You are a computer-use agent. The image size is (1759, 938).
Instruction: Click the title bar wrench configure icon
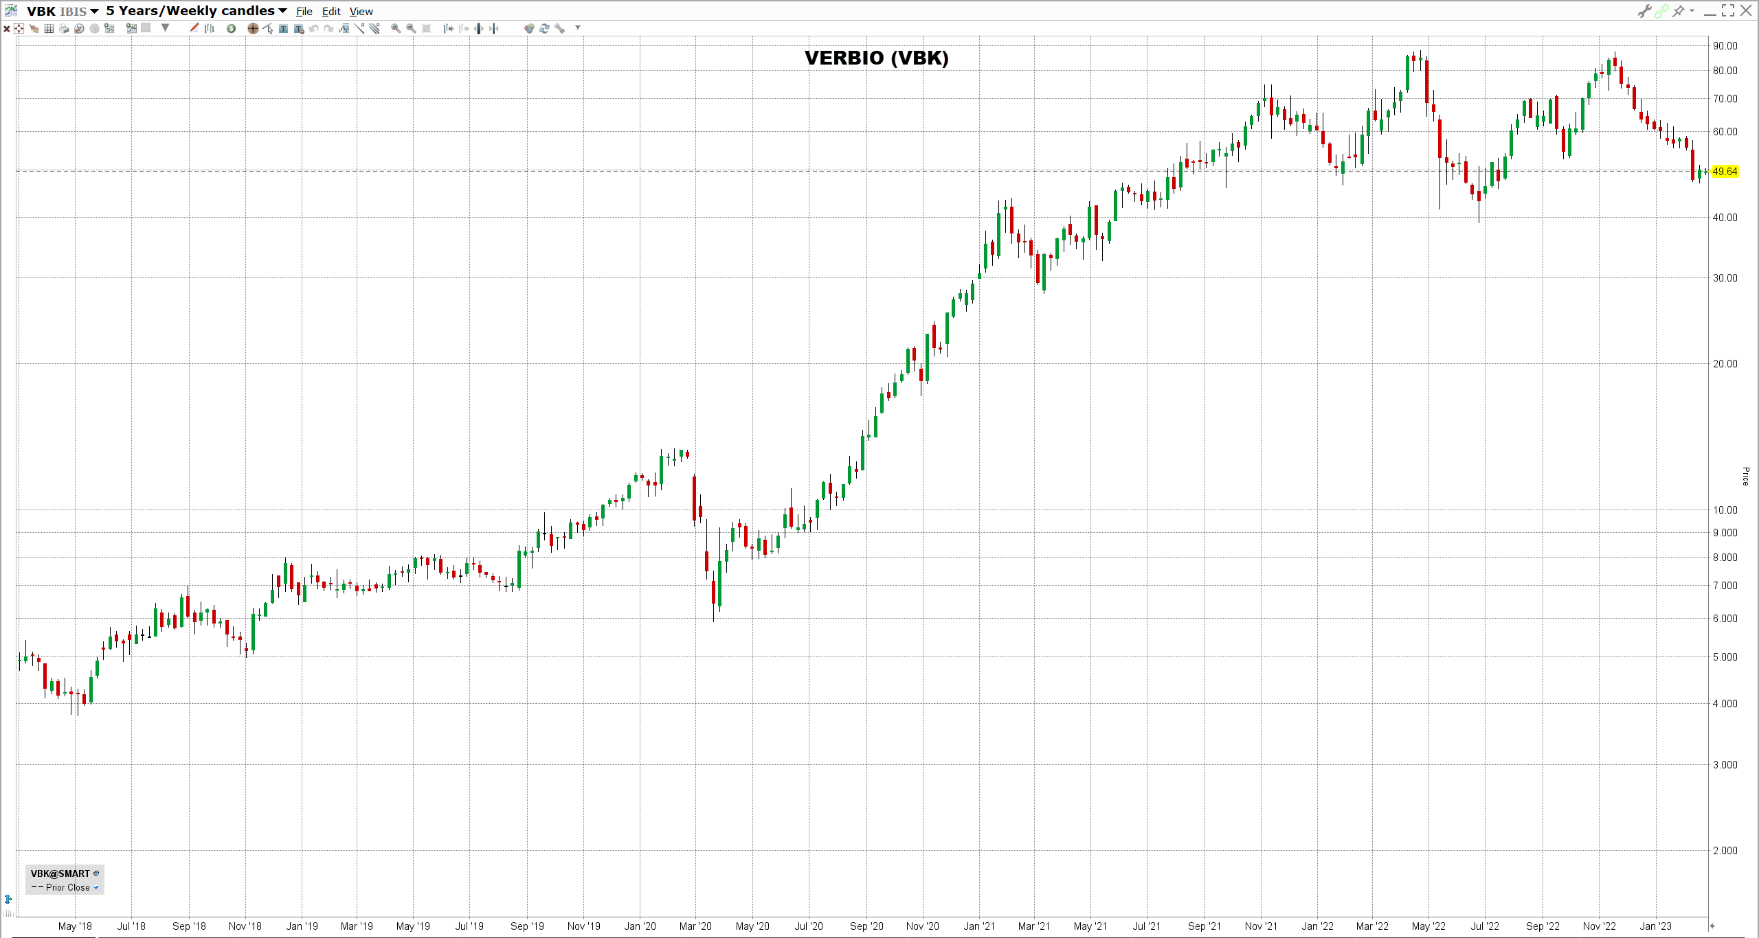pyautogui.click(x=1644, y=11)
